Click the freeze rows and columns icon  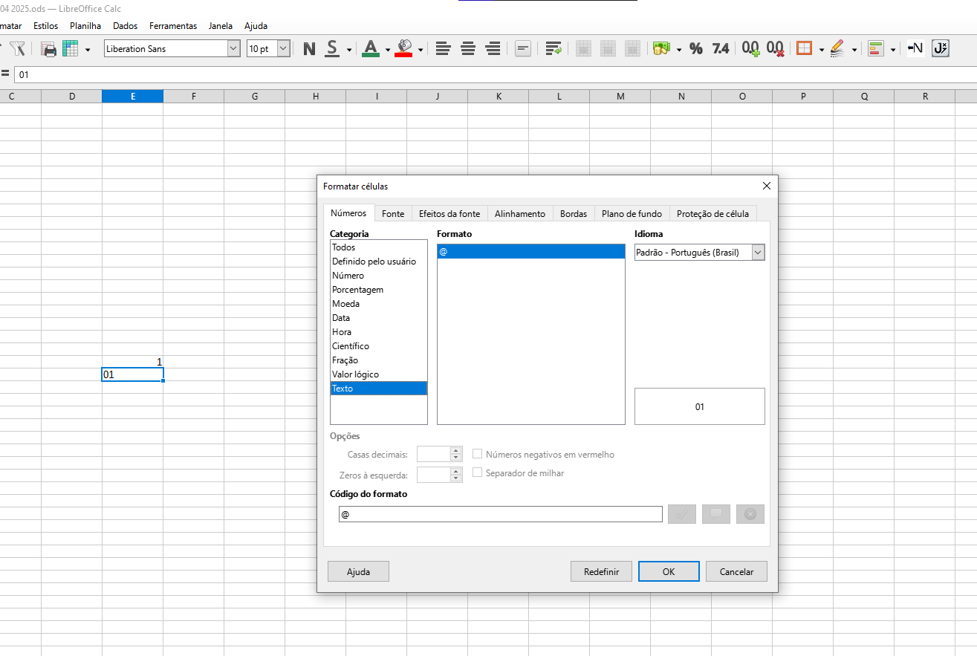tap(71, 49)
